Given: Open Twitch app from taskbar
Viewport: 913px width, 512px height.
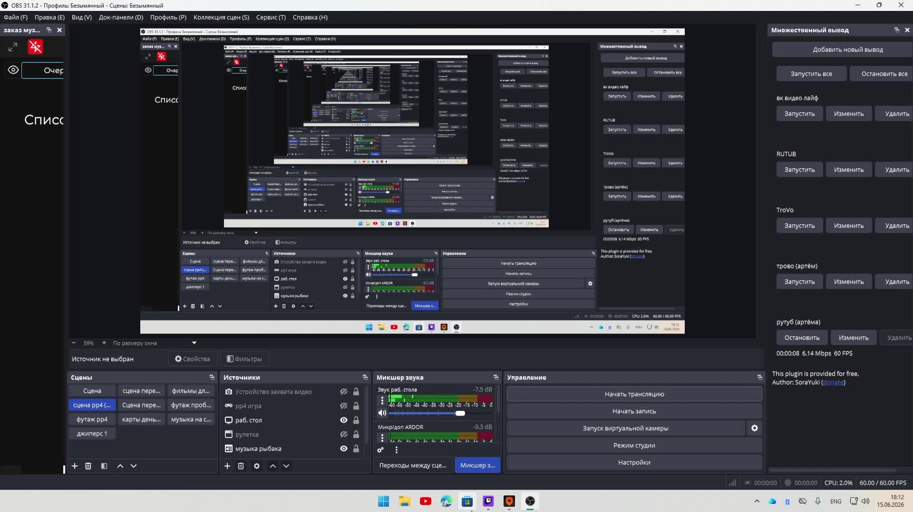Looking at the screenshot, I should 488,501.
